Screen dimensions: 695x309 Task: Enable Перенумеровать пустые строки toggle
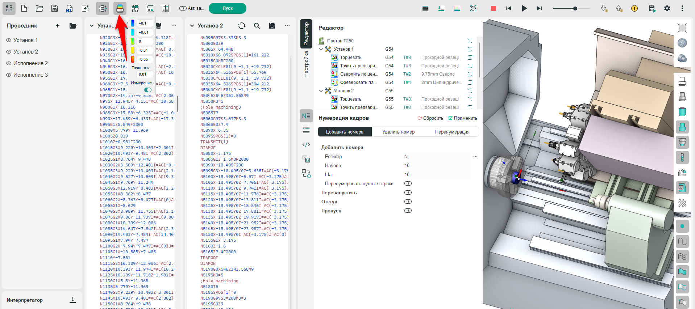(408, 184)
